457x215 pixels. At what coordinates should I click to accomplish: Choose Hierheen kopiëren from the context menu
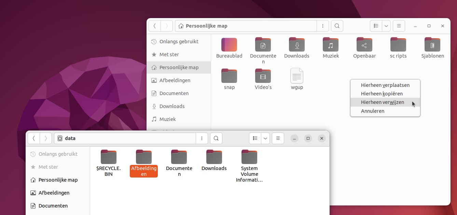click(382, 93)
